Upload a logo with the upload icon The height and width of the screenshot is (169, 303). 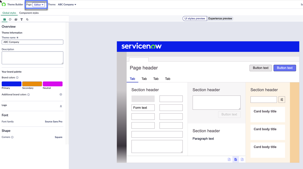[61, 106]
